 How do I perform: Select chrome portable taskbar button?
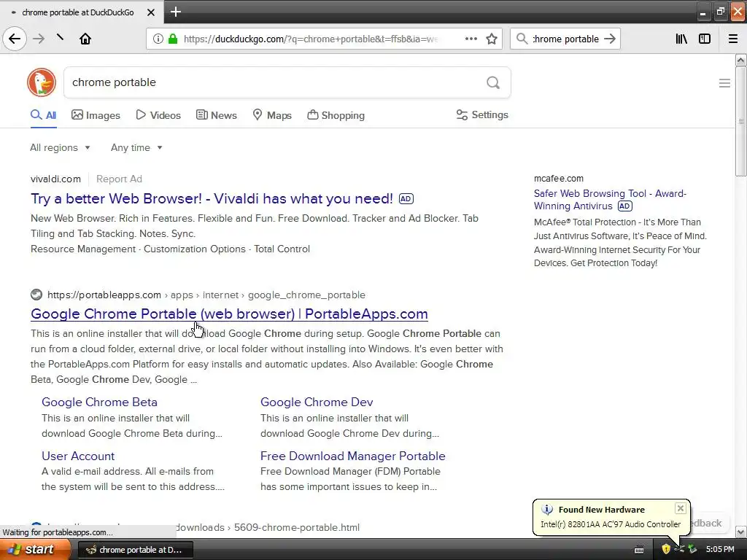(x=135, y=550)
